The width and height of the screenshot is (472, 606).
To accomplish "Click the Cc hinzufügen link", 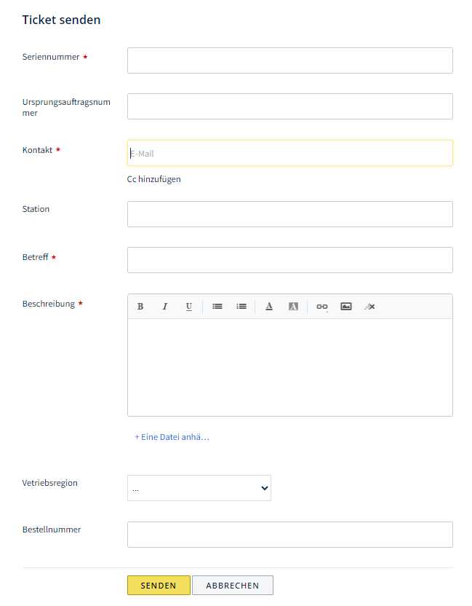I will tap(154, 179).
